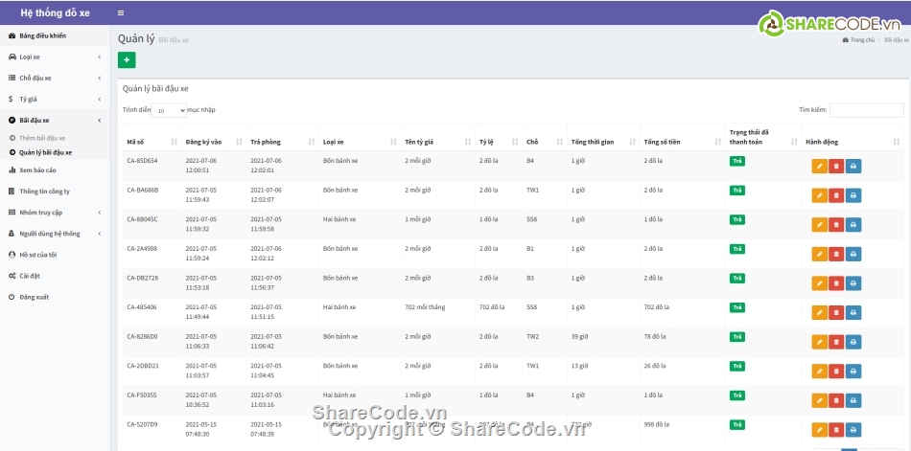This screenshot has height=451, width=911.
Task: Open Cài đặt settings menu item
Action: pyautogui.click(x=55, y=276)
